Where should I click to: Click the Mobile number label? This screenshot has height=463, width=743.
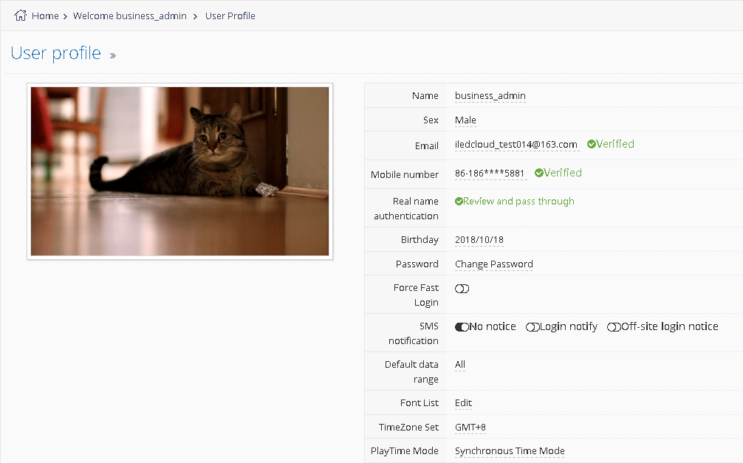coord(405,175)
